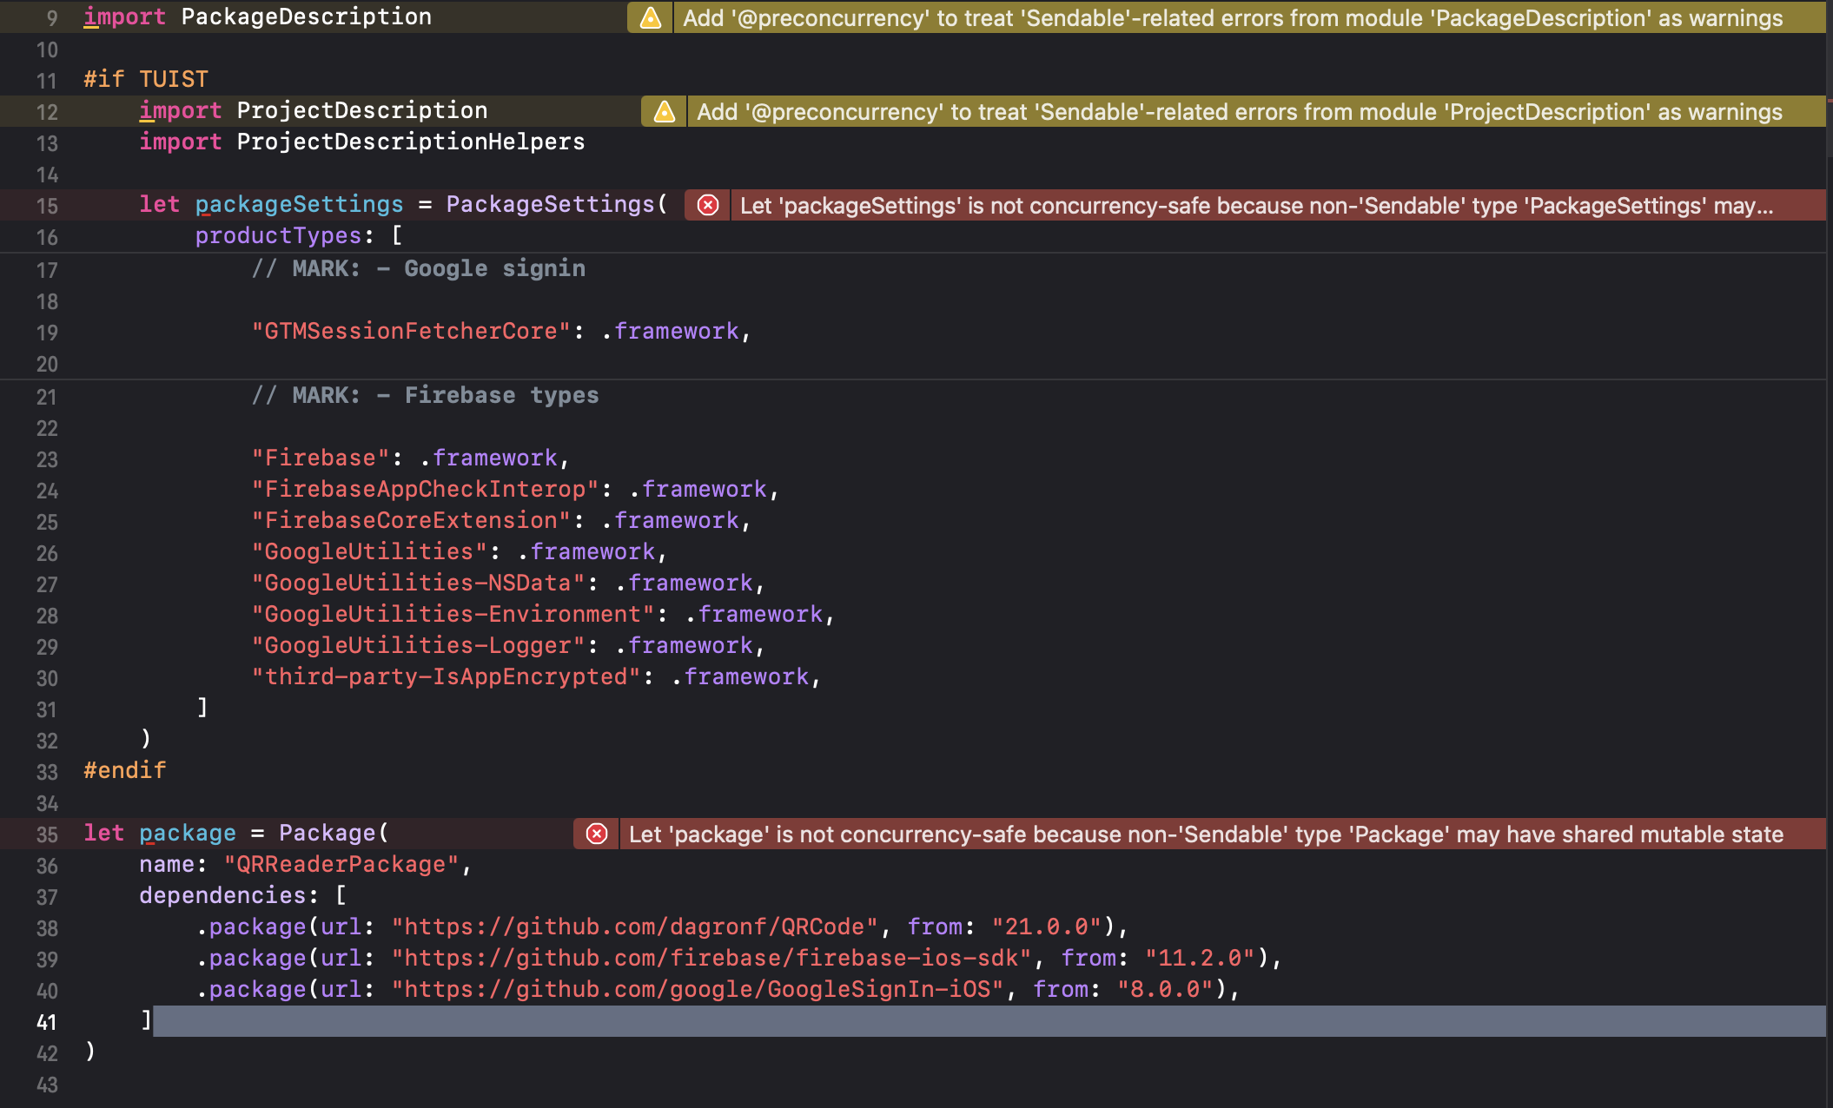
Task: Click the '#endif' directive
Action: (x=125, y=770)
